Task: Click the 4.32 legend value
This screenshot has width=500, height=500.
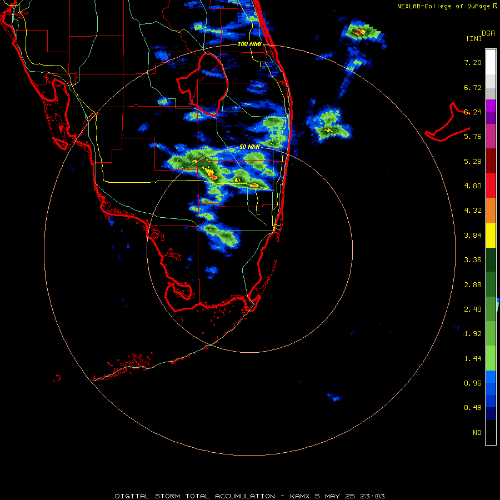Action: [x=473, y=211]
